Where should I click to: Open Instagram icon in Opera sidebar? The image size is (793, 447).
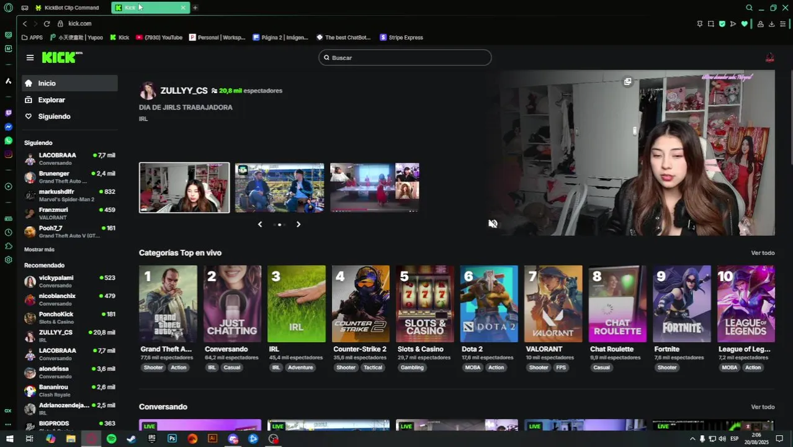8,154
